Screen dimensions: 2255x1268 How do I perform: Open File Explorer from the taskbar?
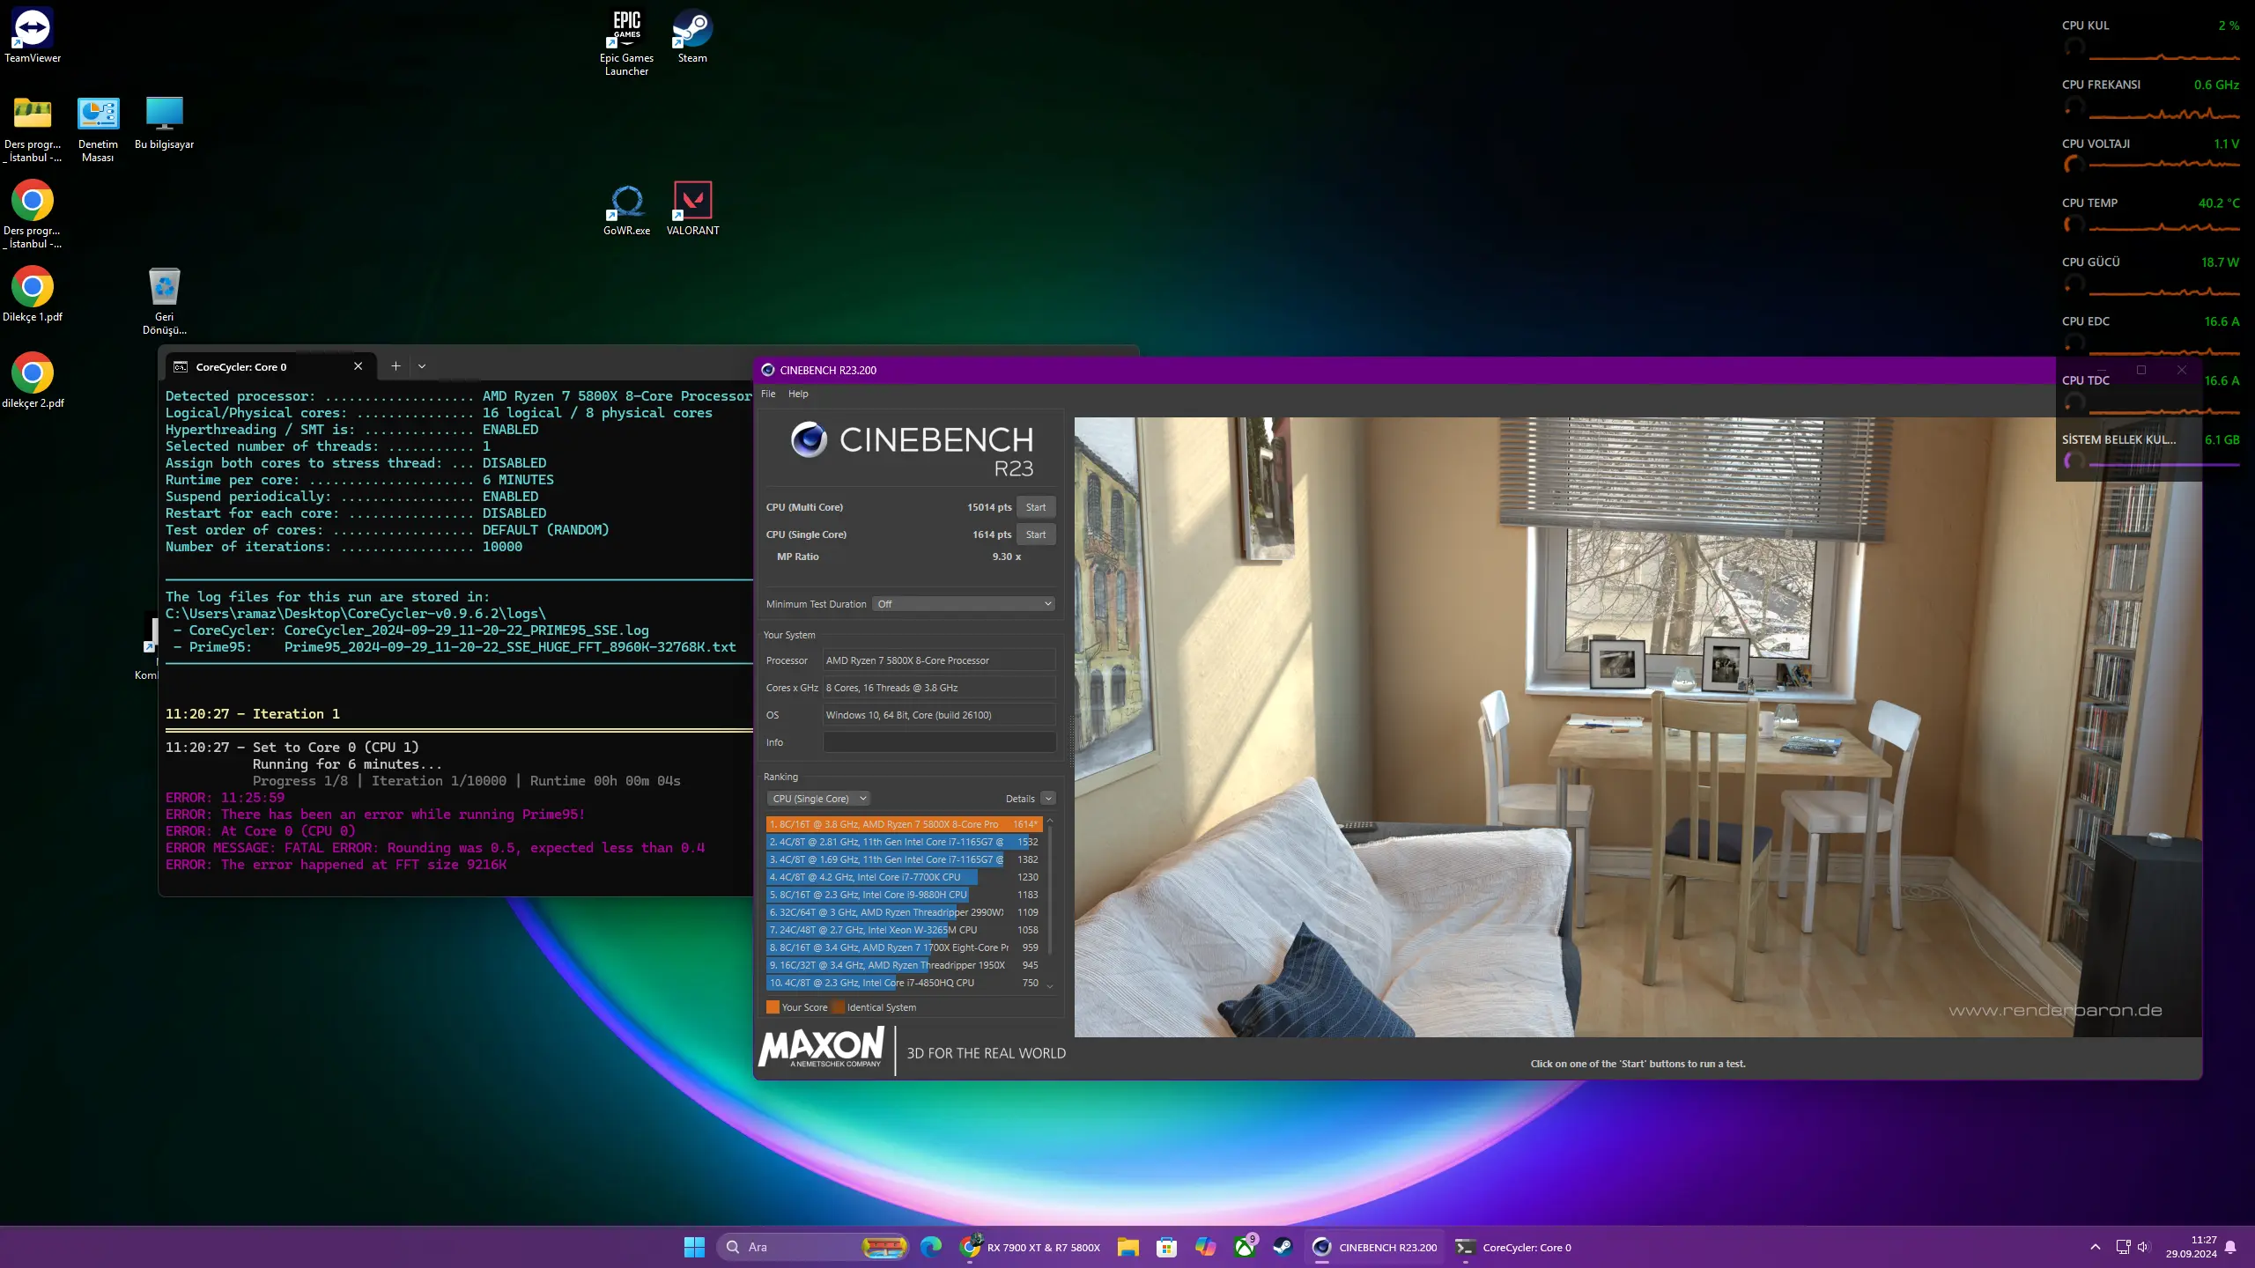(x=1127, y=1247)
